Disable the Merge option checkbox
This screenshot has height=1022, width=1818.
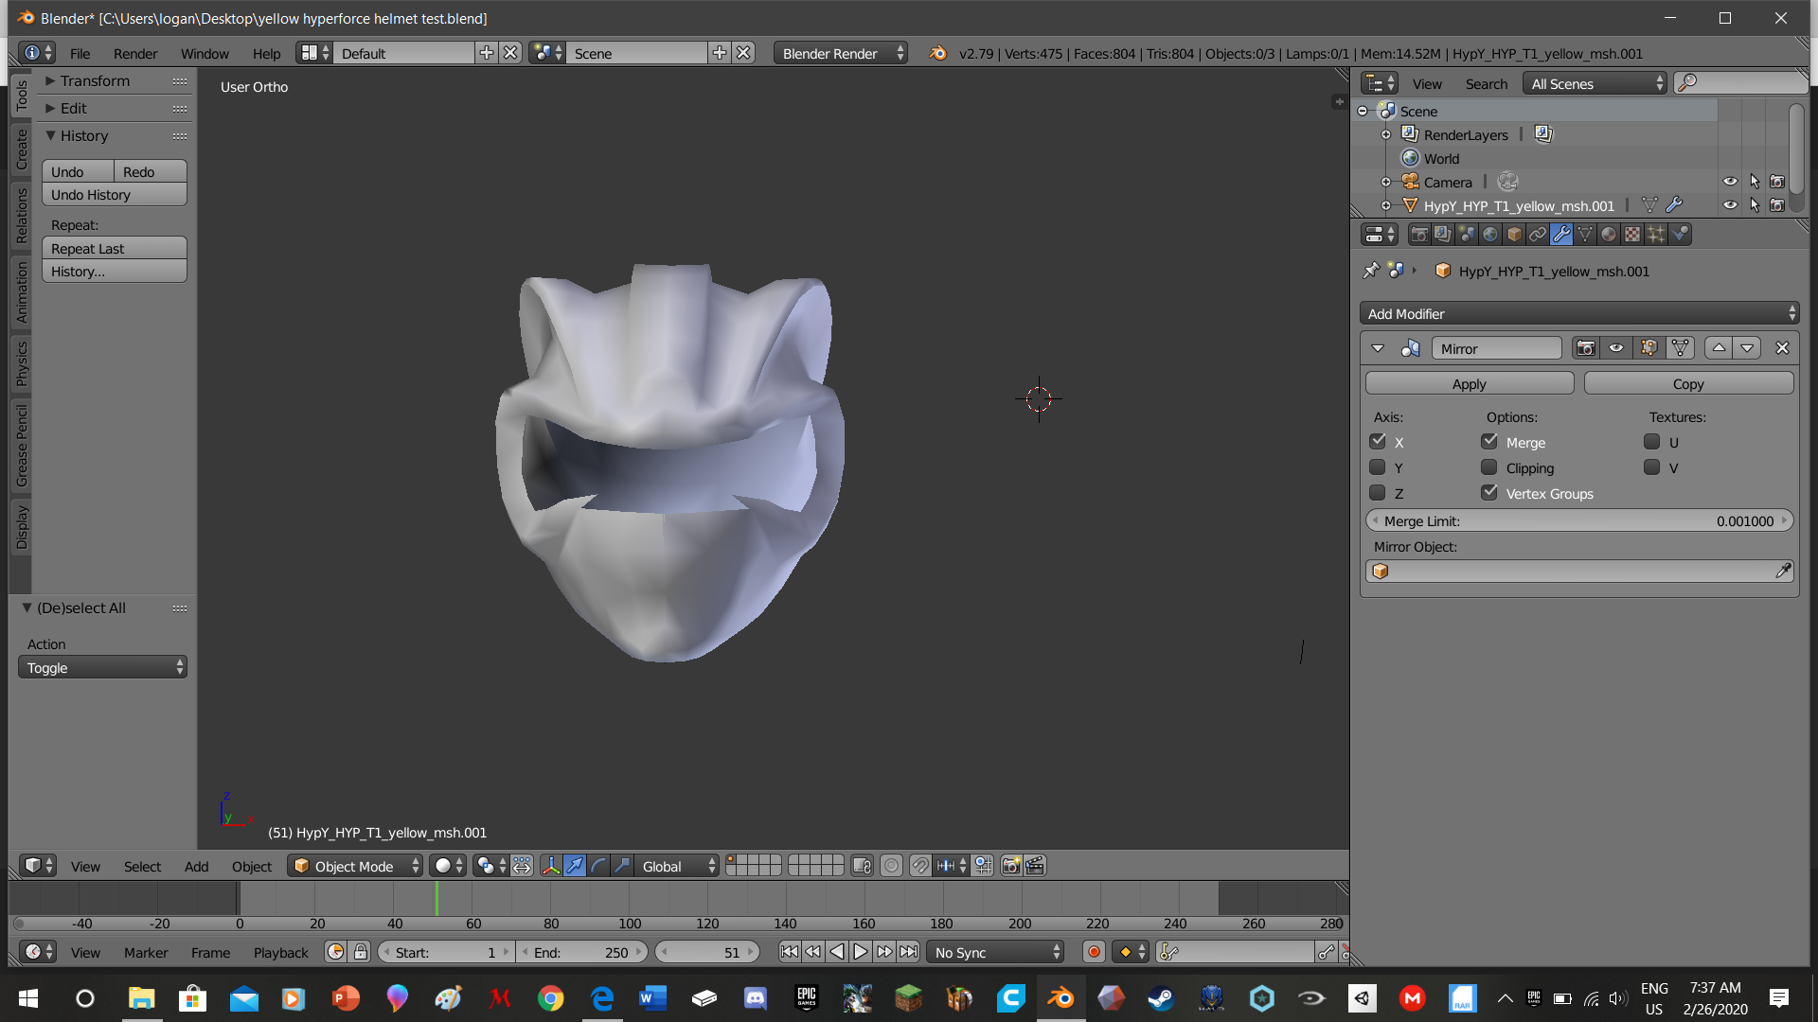coord(1489,442)
